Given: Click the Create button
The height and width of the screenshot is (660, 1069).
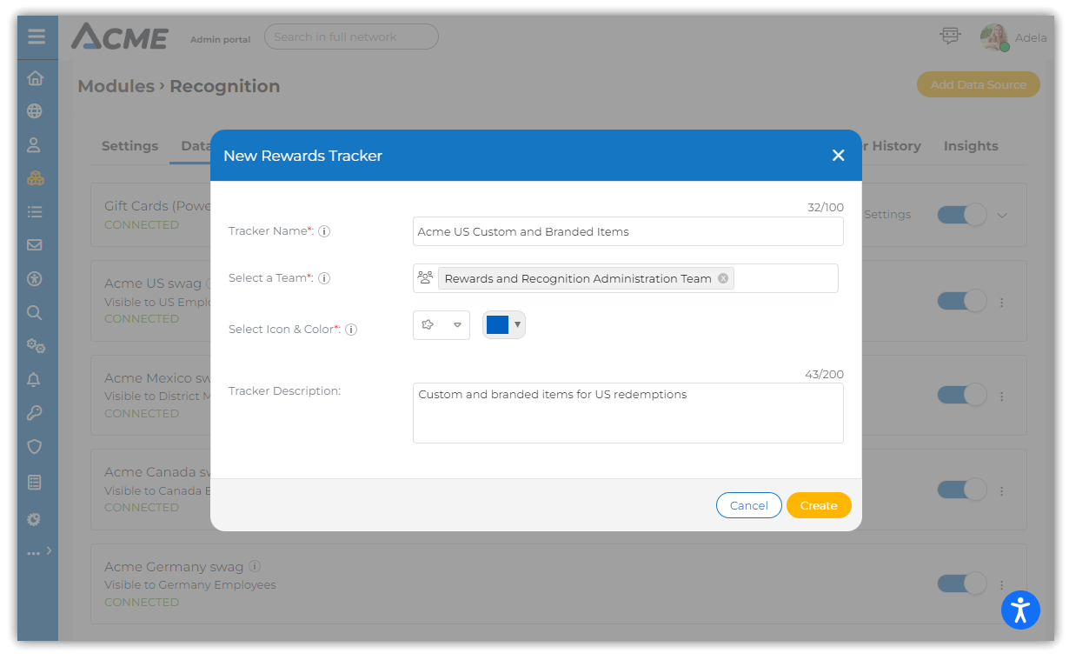Looking at the screenshot, I should (x=818, y=505).
